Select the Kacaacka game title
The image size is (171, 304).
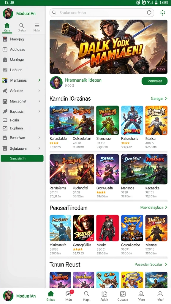(152, 188)
